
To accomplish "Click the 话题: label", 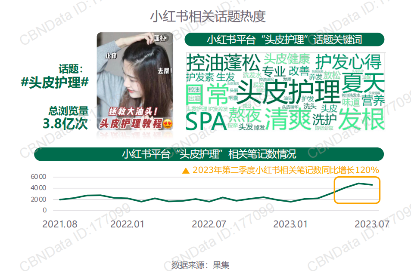I will (71, 69).
